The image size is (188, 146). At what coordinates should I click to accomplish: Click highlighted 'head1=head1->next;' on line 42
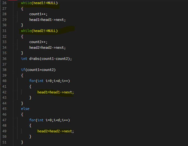[56, 92]
